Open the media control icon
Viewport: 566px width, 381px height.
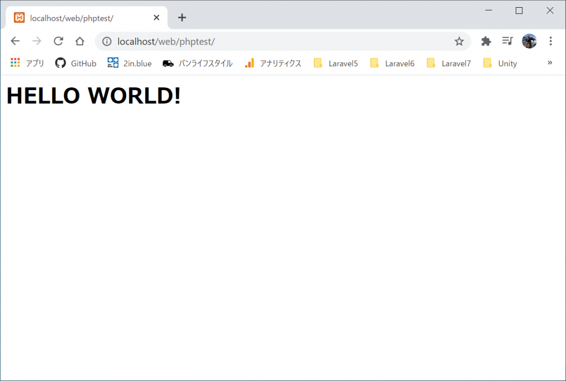(x=507, y=41)
